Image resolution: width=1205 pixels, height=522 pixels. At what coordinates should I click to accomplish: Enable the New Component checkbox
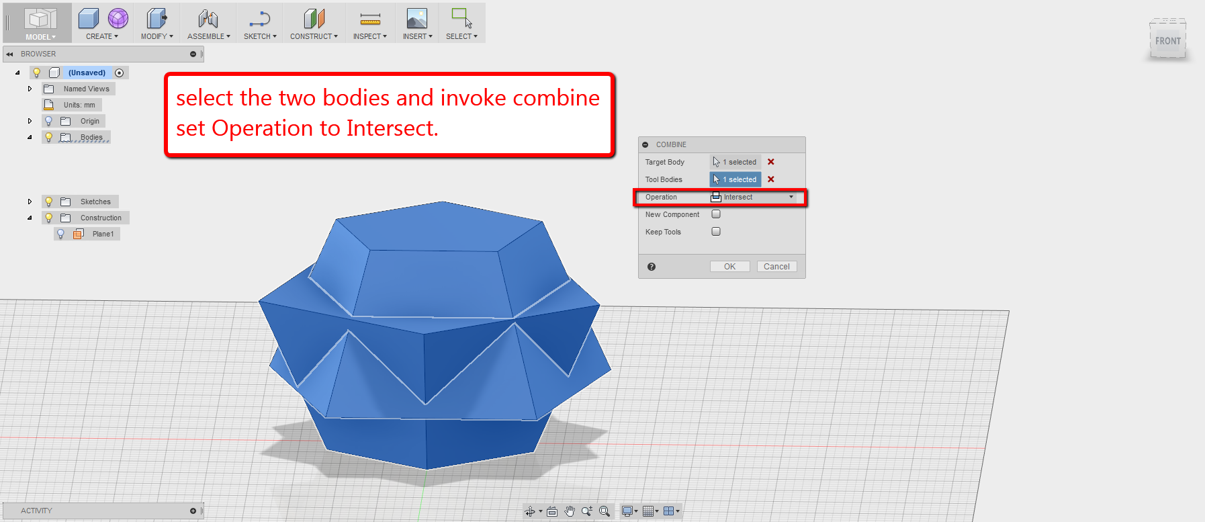(x=716, y=214)
